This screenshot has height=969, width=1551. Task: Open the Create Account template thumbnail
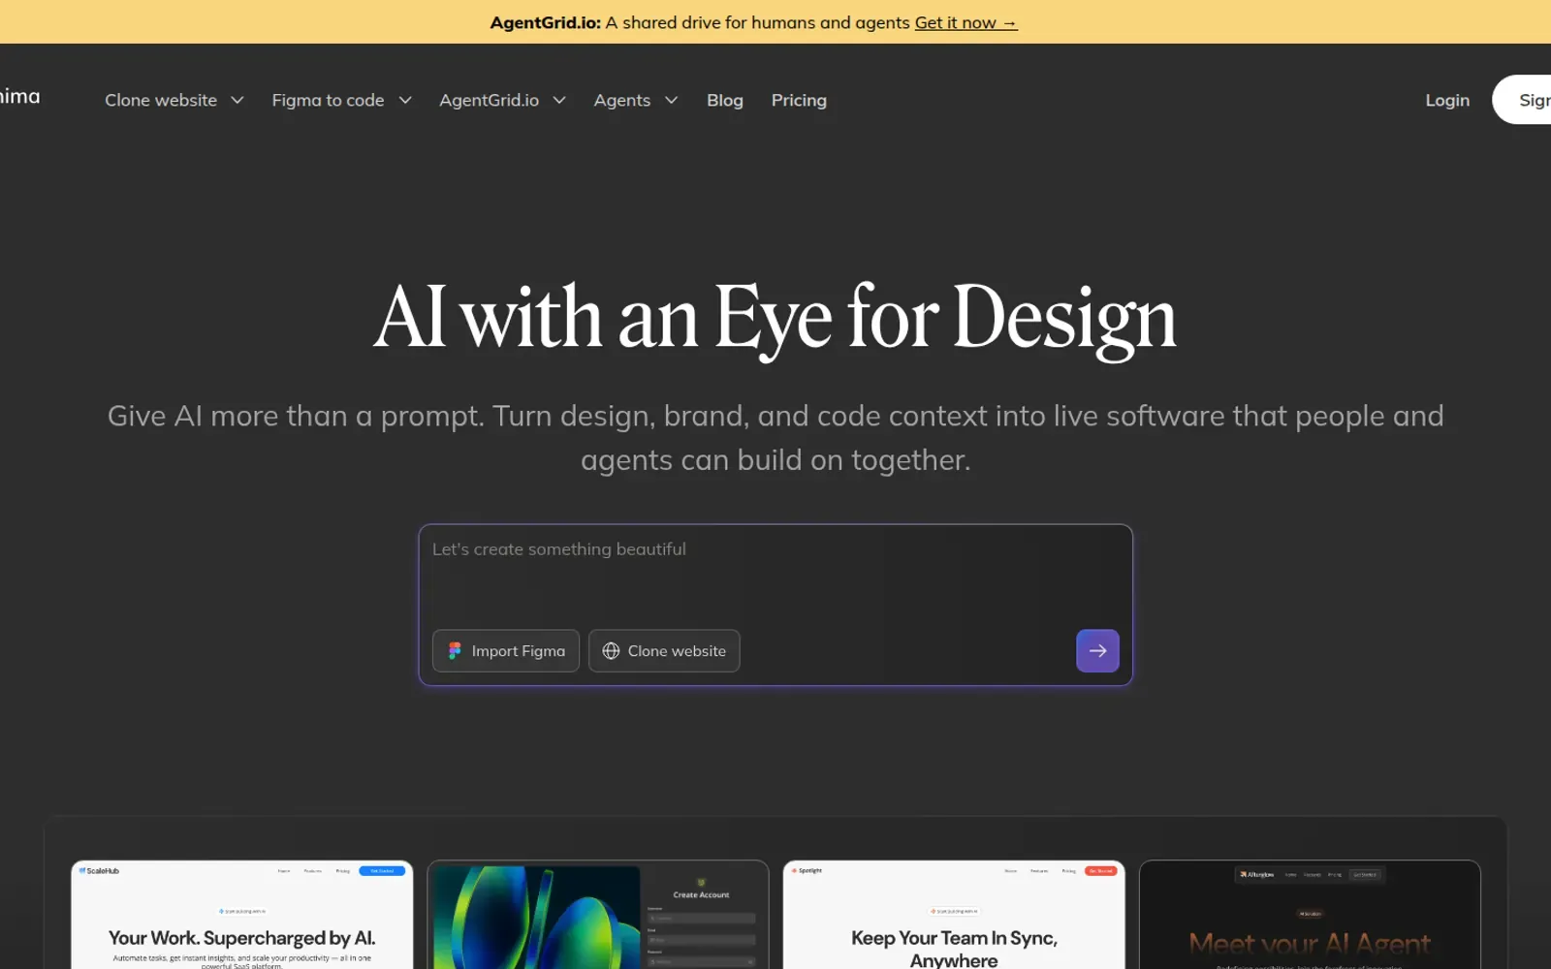[x=598, y=915]
